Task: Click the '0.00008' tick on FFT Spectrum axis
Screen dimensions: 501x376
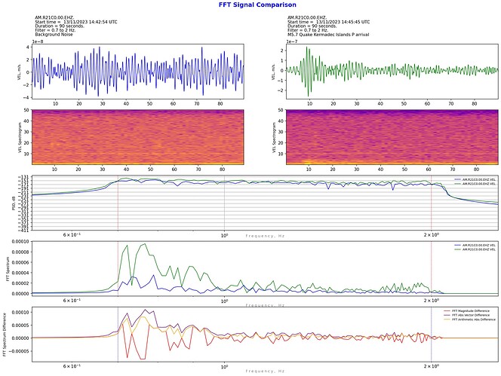Action: (x=20, y=252)
